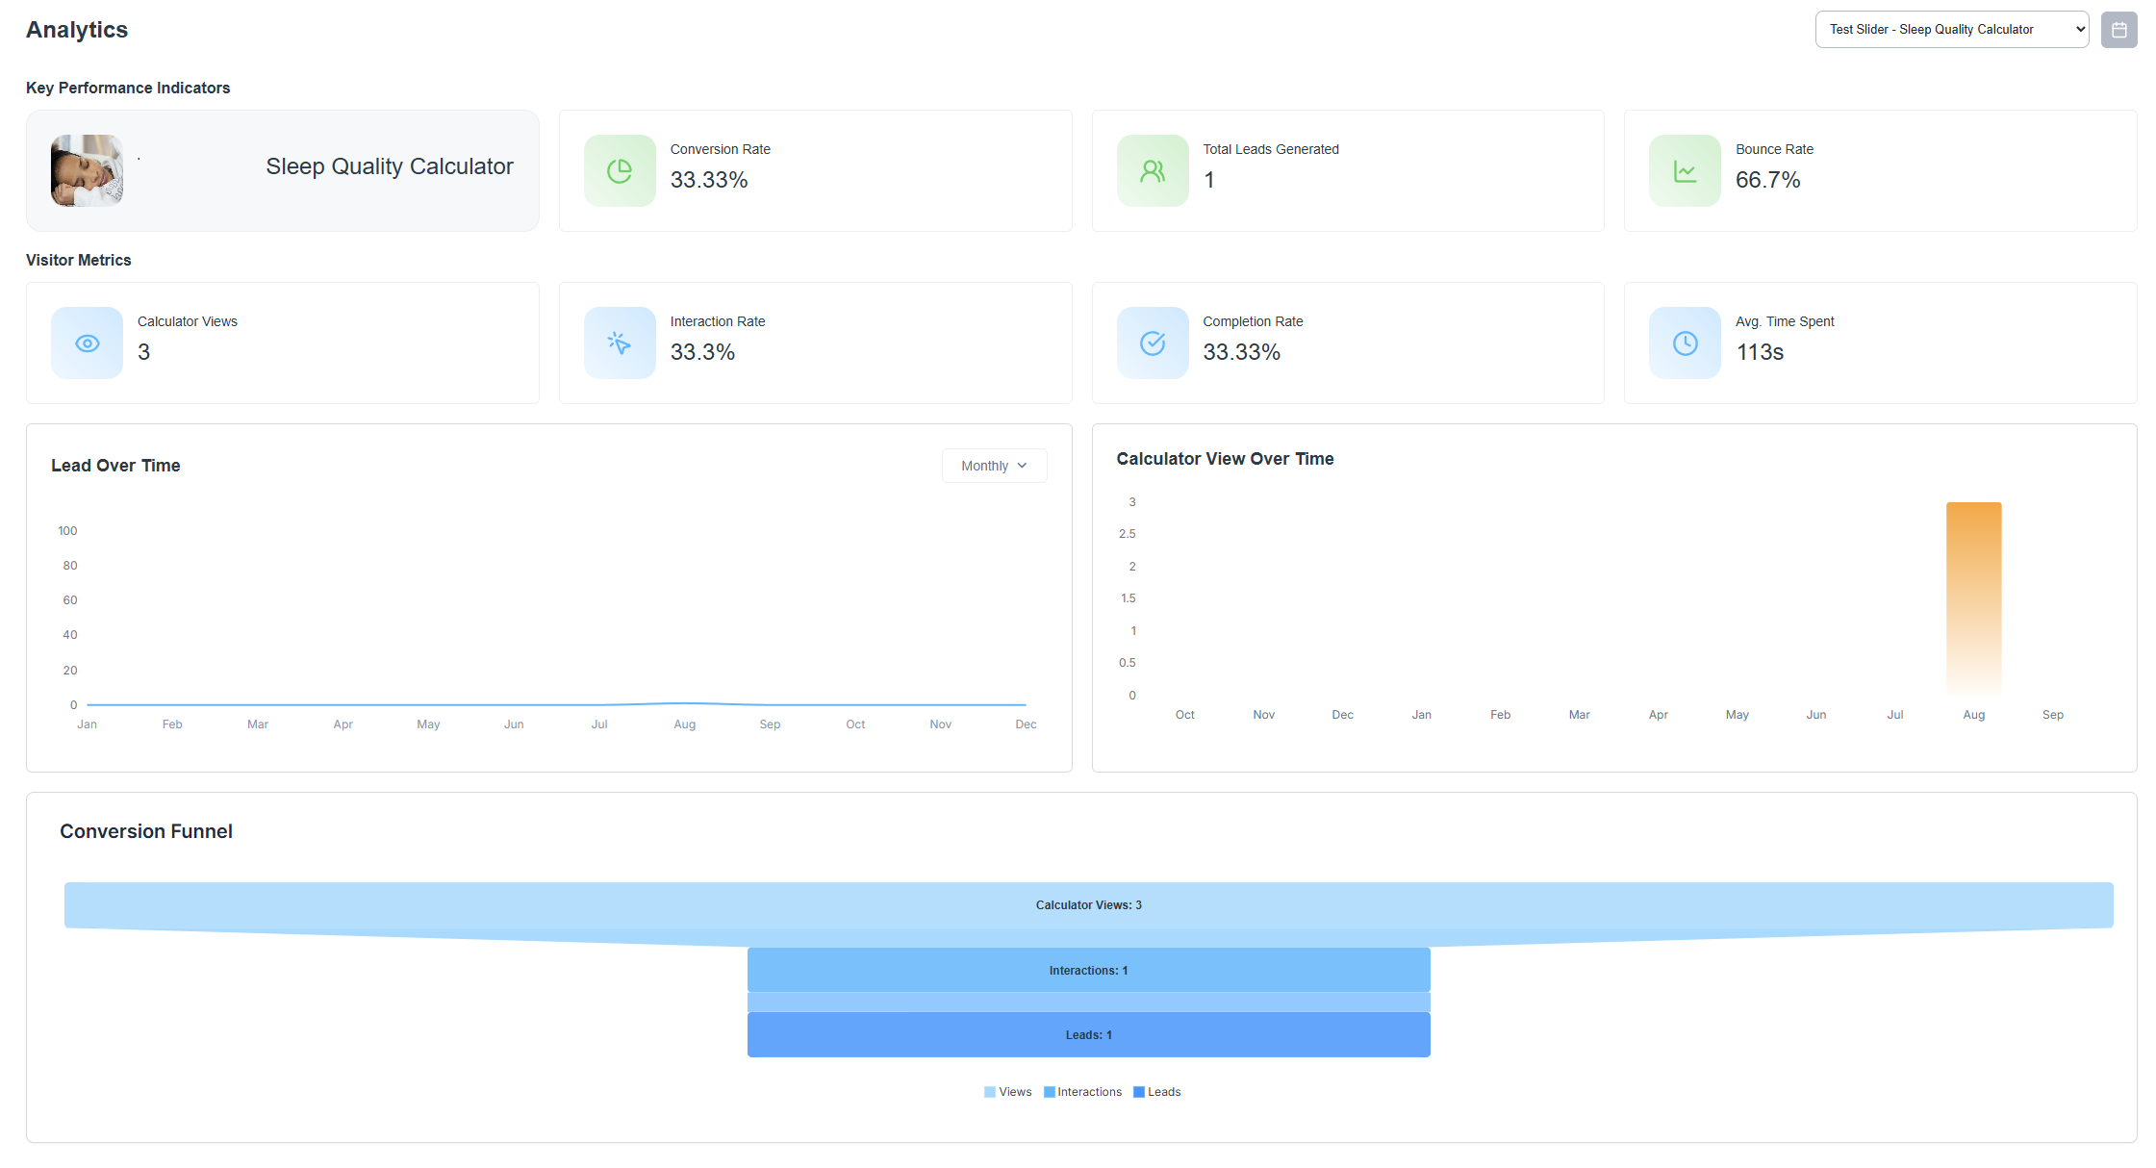Click the Conversion Rate pie chart icon
Viewport: 2156px width, 1168px height.
click(620, 171)
